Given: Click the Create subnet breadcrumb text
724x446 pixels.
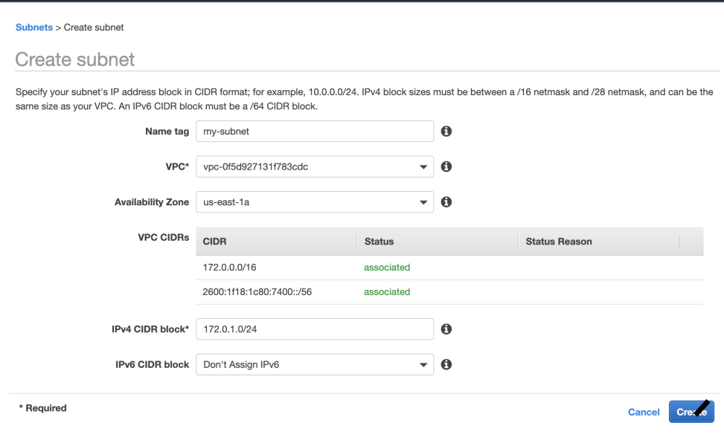Looking at the screenshot, I should 94,28.
